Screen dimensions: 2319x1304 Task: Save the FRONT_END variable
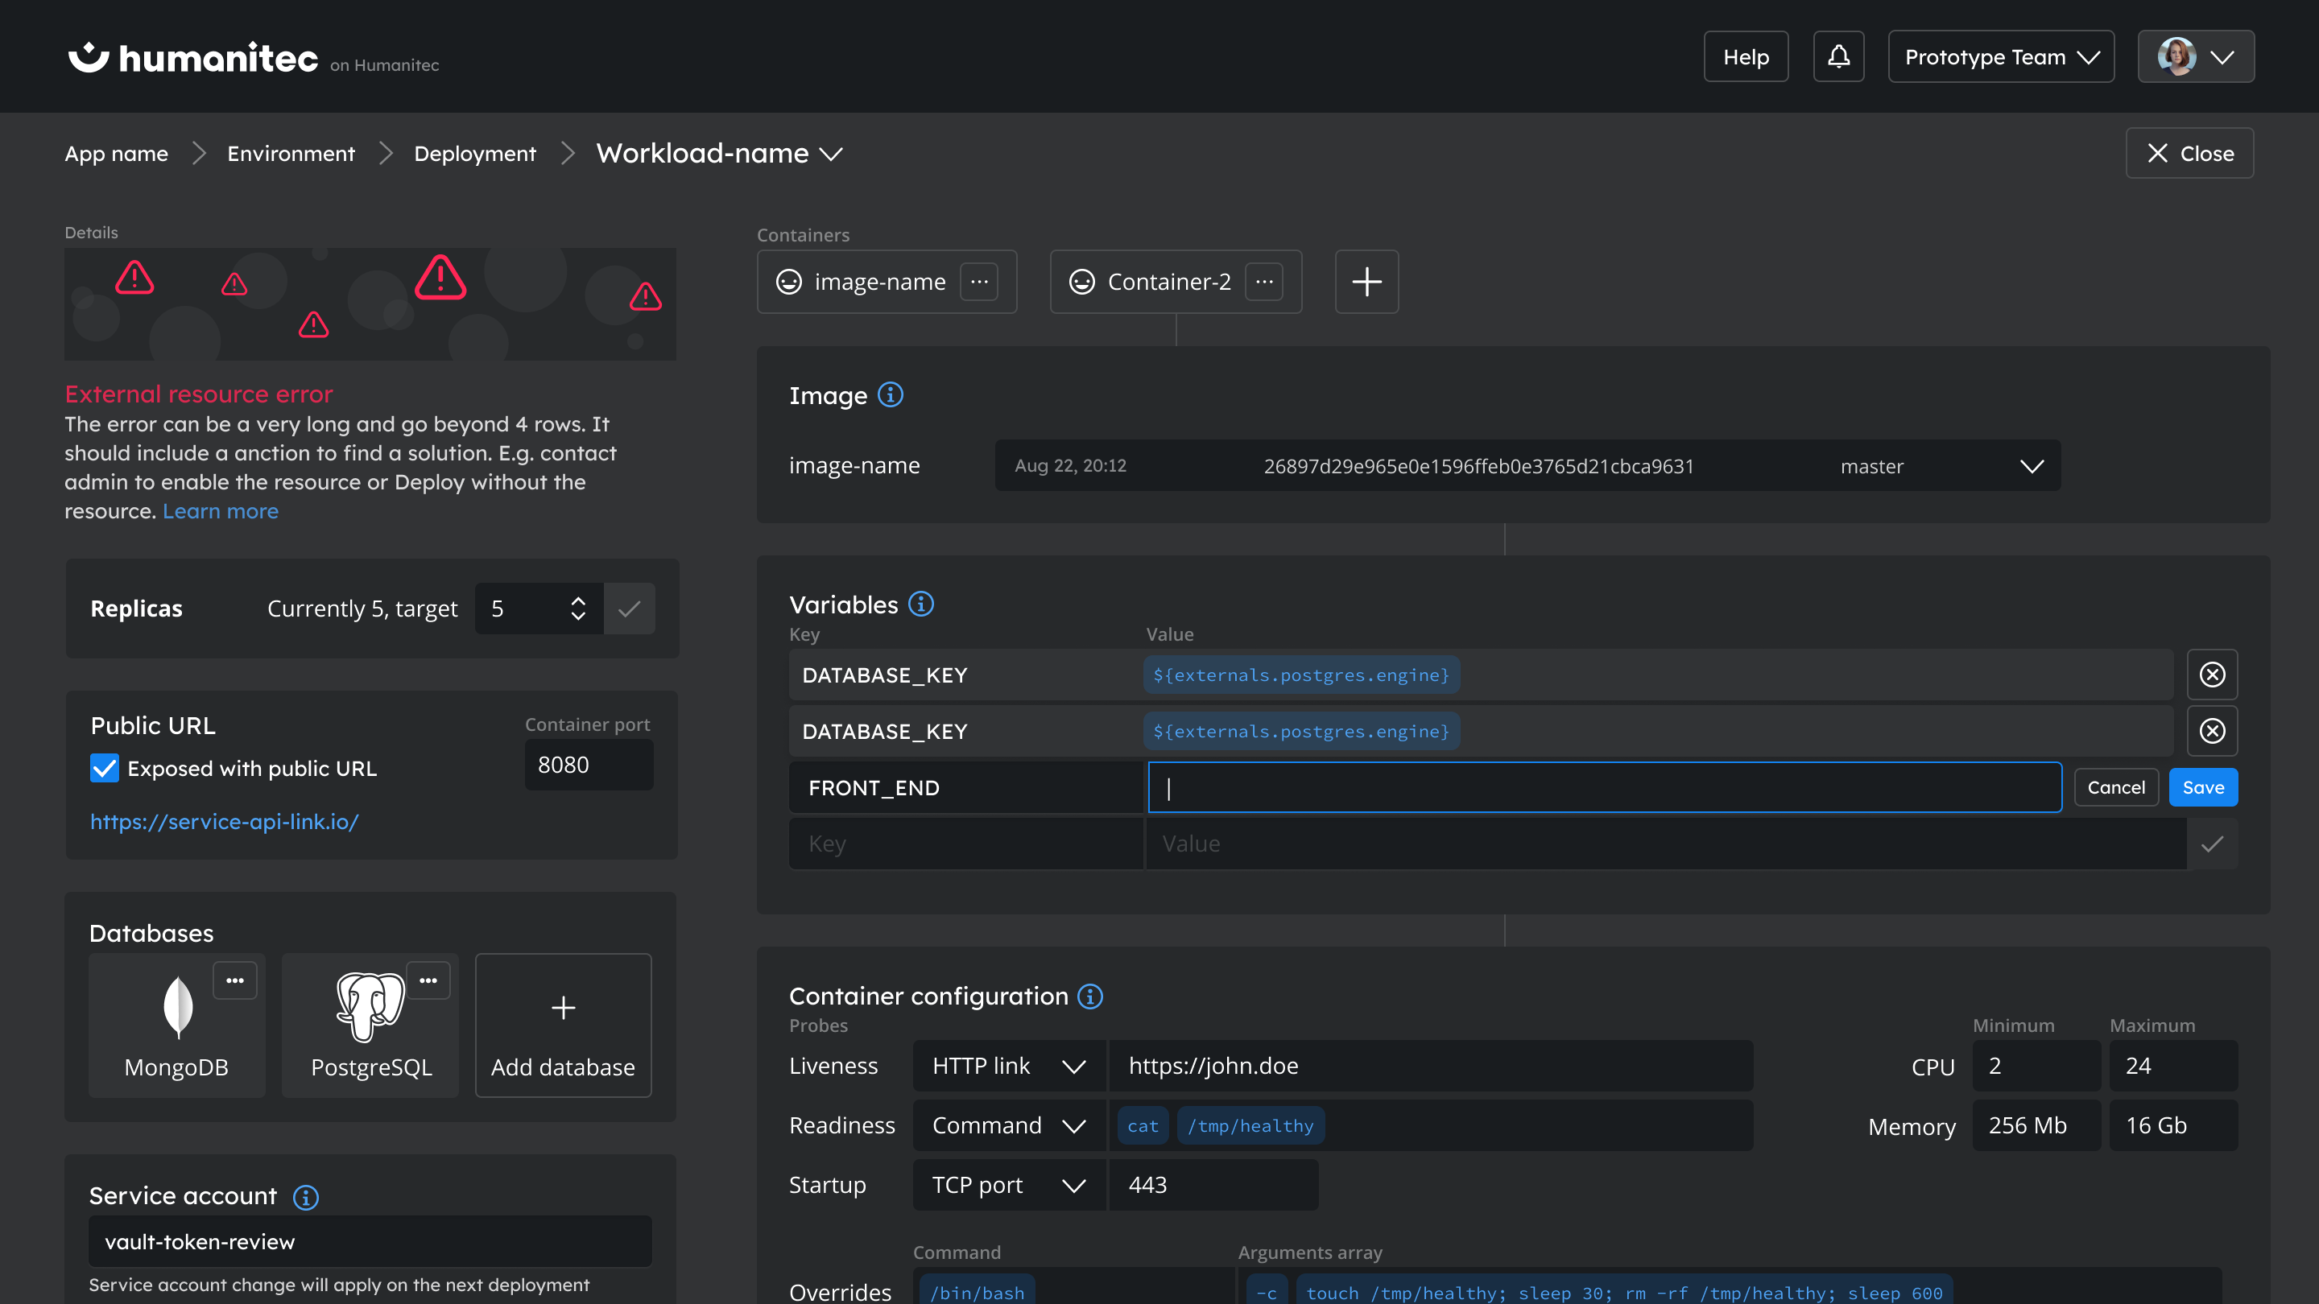(2202, 787)
